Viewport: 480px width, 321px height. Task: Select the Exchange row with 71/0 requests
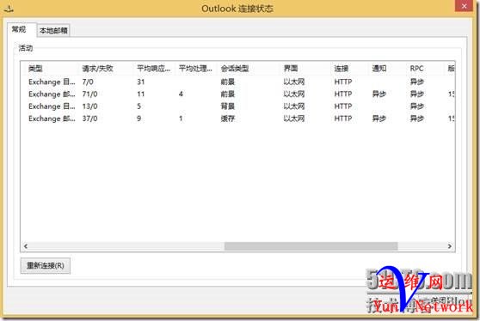[x=237, y=94]
